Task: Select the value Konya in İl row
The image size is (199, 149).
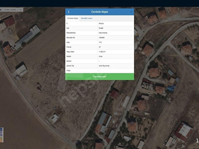Action: click(101, 24)
